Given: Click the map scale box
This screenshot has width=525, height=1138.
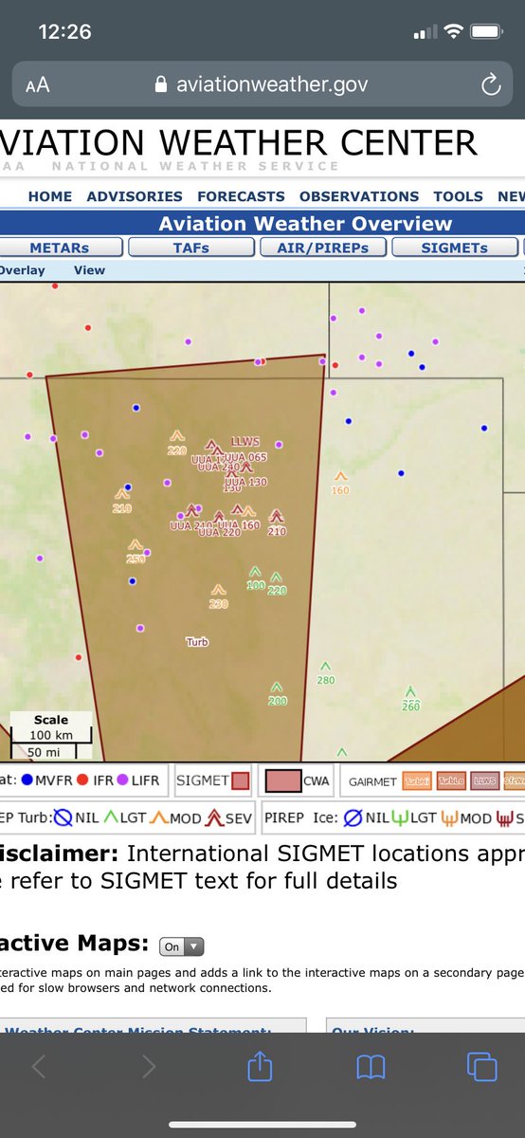Looking at the screenshot, I should pos(51,736).
